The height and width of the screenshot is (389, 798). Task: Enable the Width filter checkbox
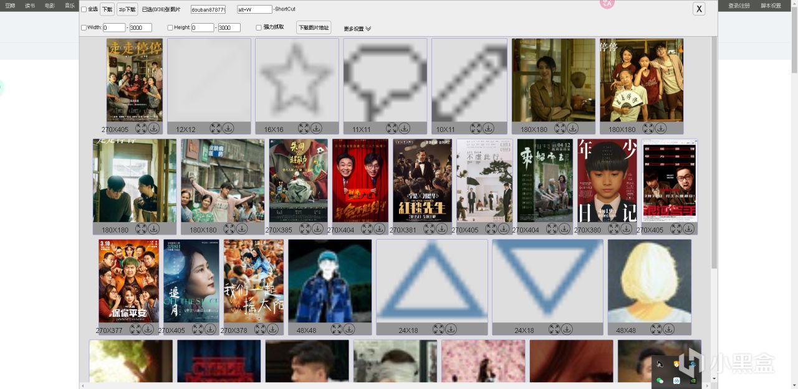(x=84, y=27)
